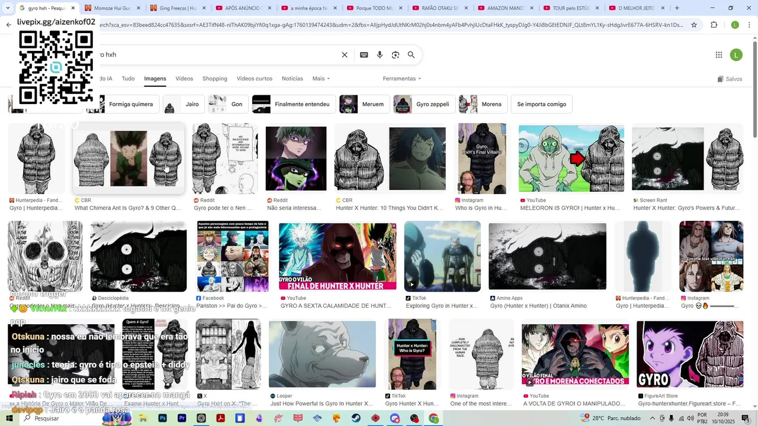The image size is (758, 426).
Task: Switch to the Vídeos tab
Action: click(184, 79)
